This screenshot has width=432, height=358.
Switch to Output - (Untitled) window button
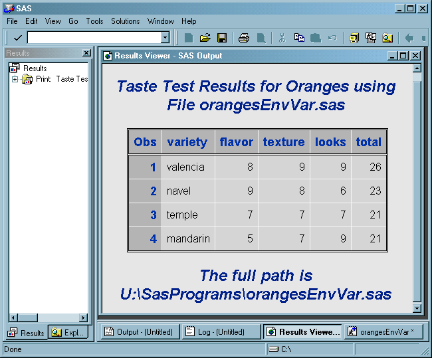coord(140,332)
